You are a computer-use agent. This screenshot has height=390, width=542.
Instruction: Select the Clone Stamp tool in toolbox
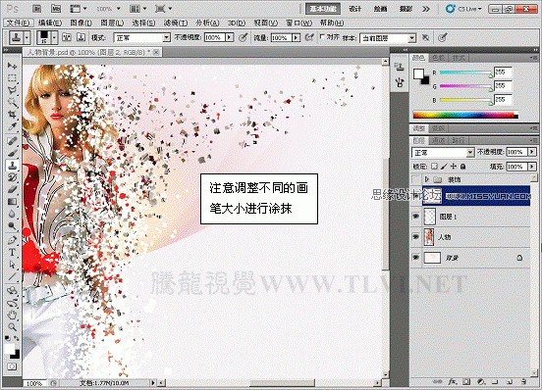click(12, 166)
